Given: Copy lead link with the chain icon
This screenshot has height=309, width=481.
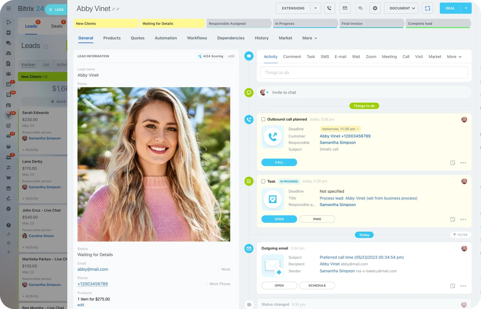Looking at the screenshot, I should 118,9.
